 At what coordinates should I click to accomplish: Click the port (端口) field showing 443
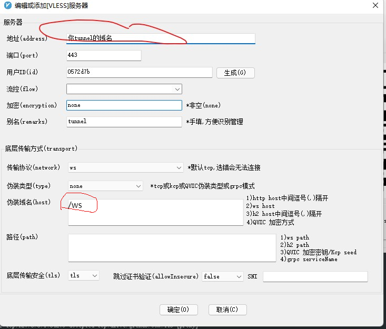104,55
